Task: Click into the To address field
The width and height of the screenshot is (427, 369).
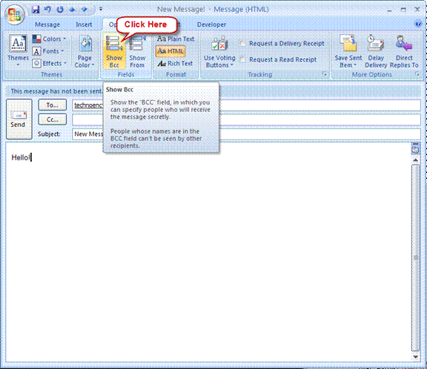Action: (246, 105)
